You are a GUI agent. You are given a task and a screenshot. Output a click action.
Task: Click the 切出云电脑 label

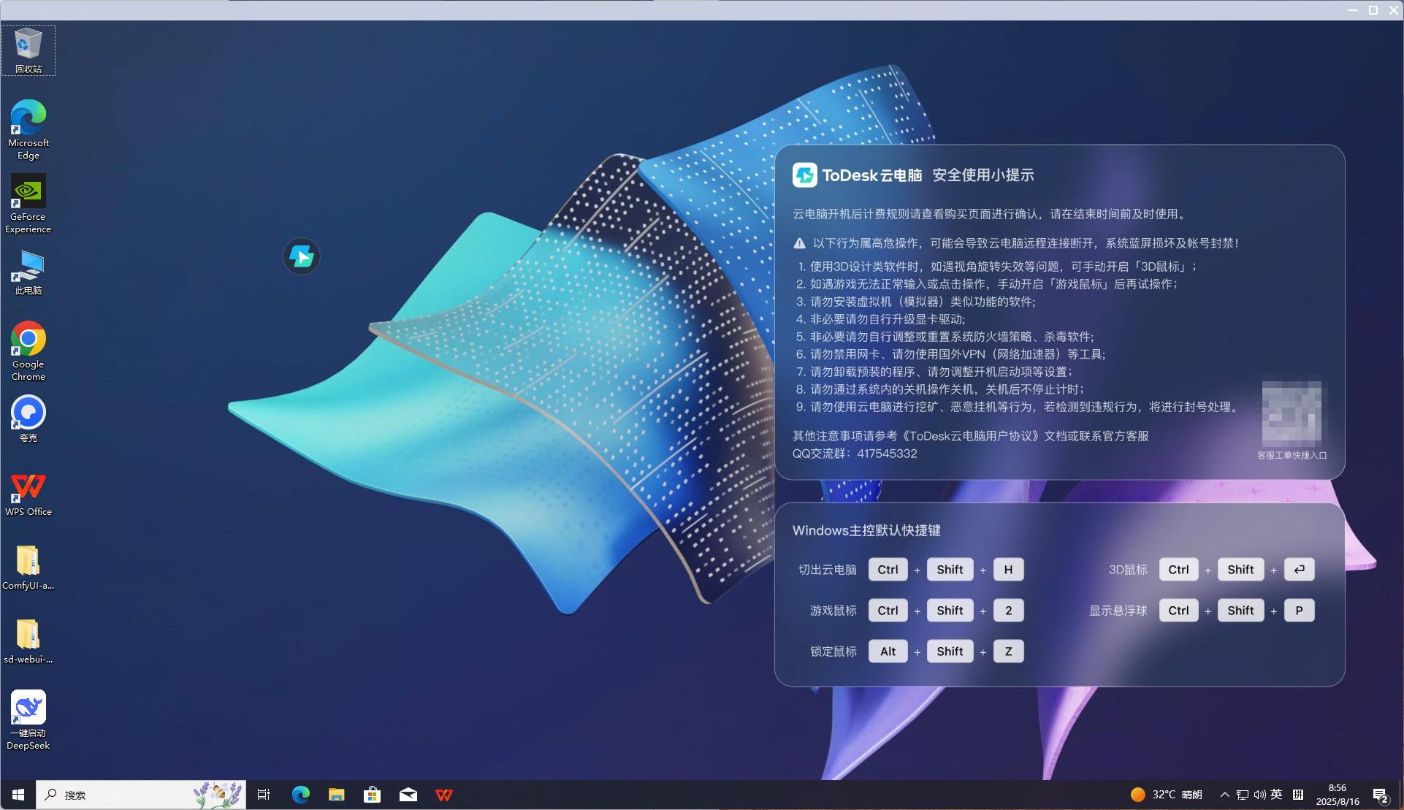click(x=827, y=570)
